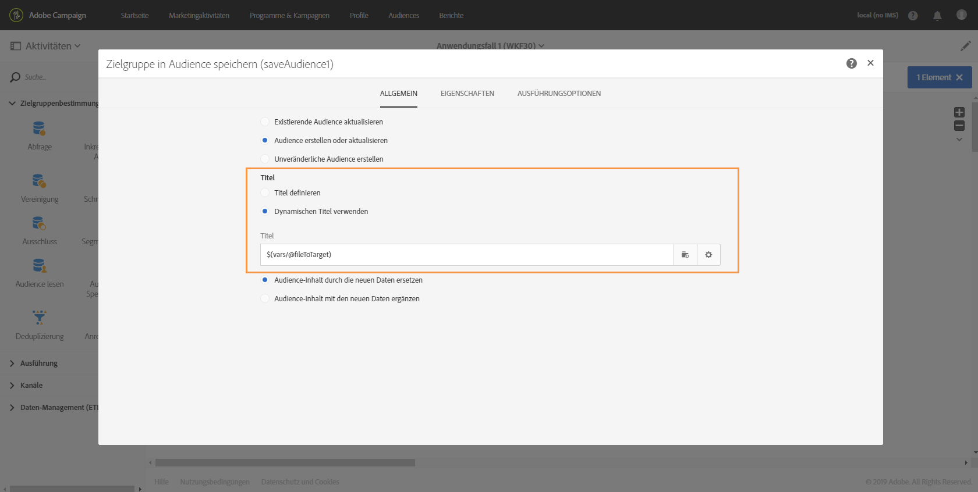Open the notifications bell icon
Image resolution: width=978 pixels, height=492 pixels.
pyautogui.click(x=937, y=16)
